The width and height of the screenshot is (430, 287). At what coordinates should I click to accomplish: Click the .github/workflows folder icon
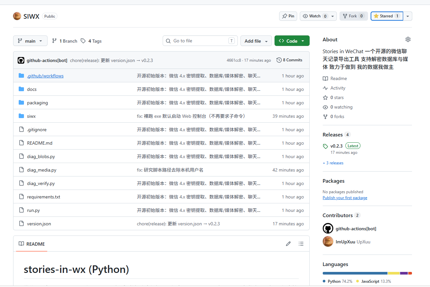22,76
